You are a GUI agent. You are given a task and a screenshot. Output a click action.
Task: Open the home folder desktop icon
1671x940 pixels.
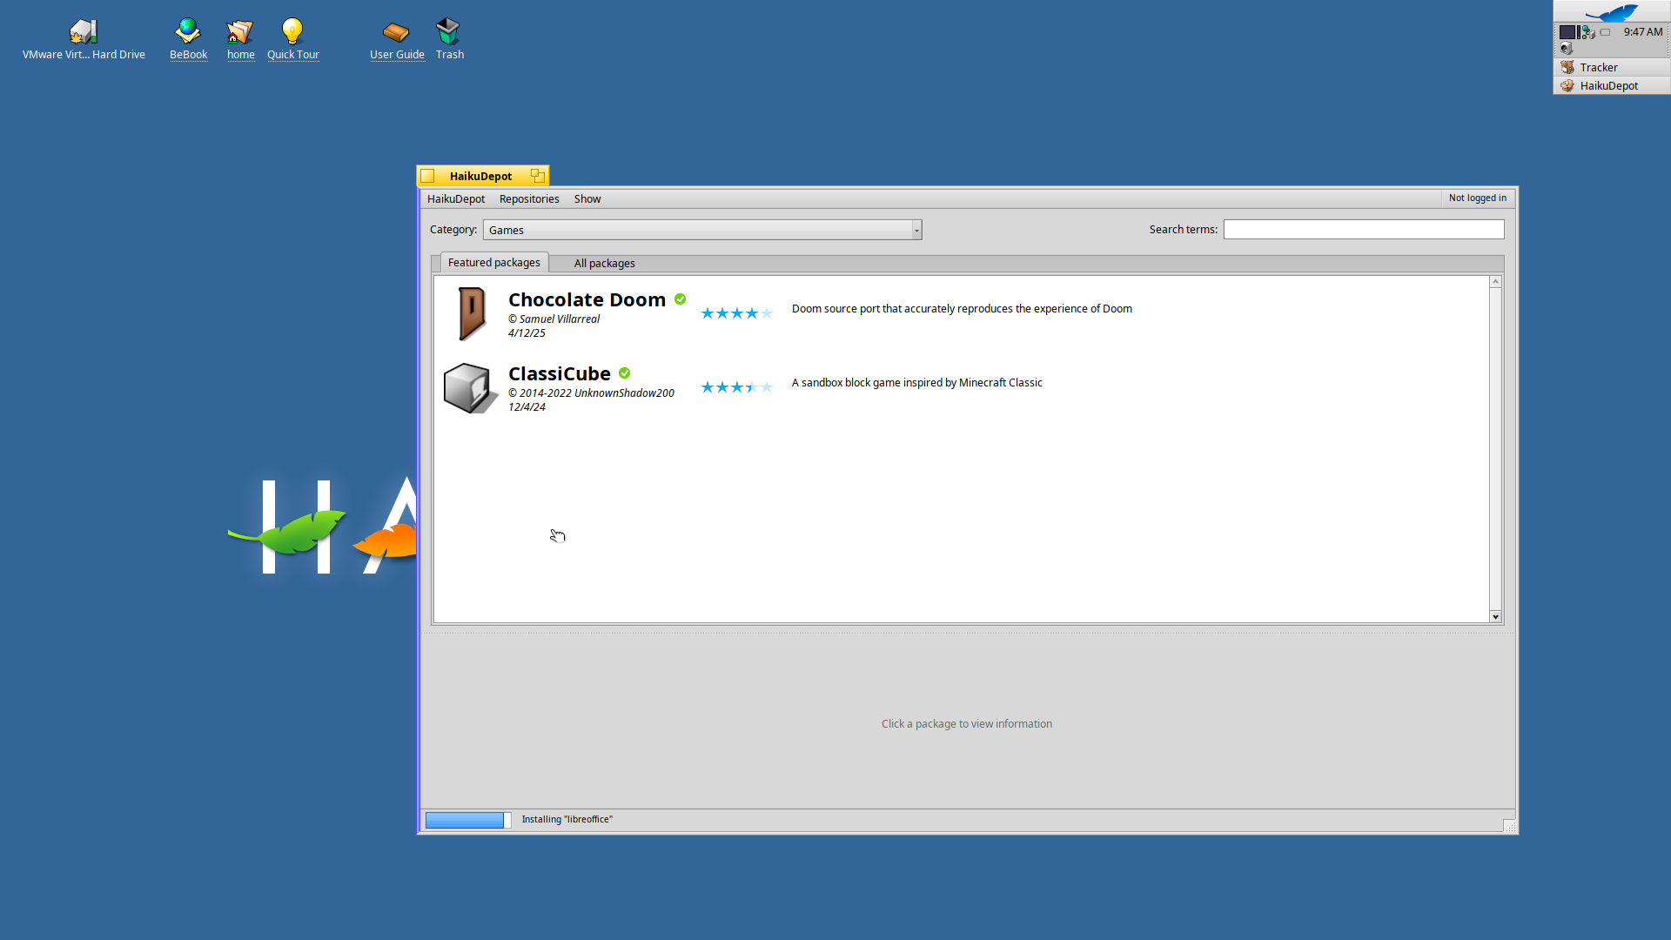pyautogui.click(x=240, y=32)
